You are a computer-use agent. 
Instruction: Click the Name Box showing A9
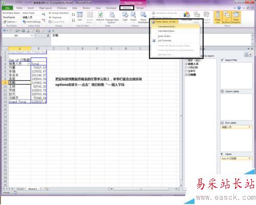click(x=16, y=36)
